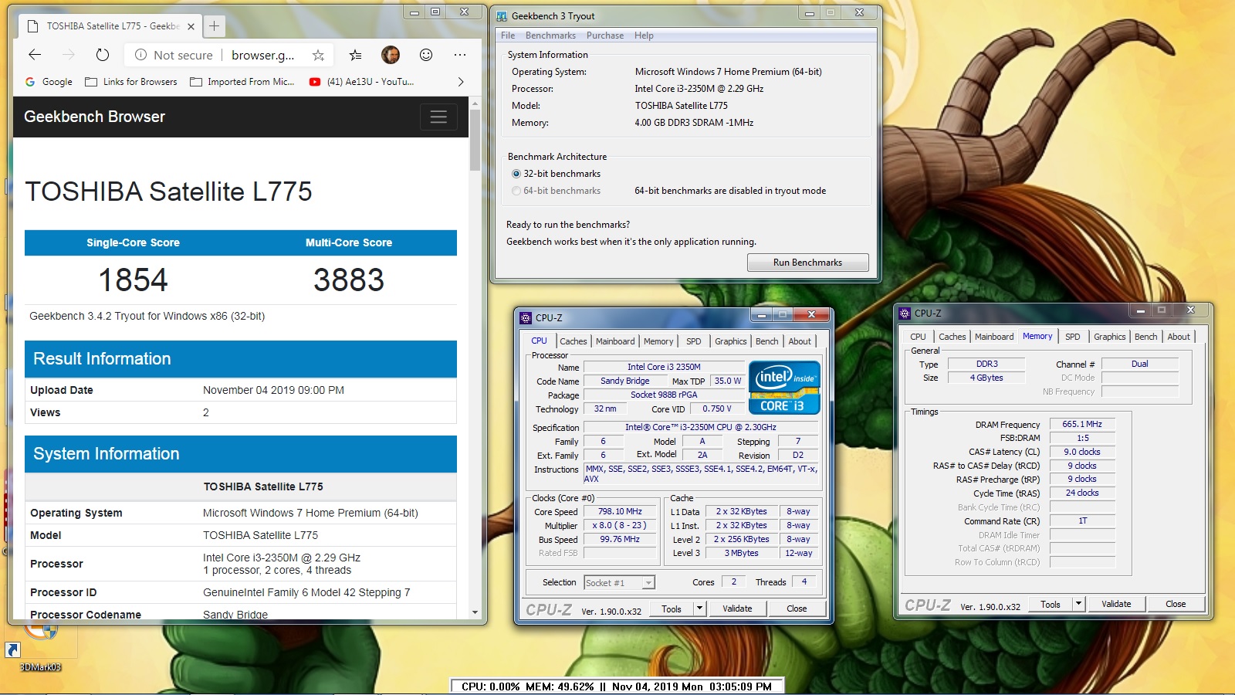
Task: Switch to Bench tab in left CPU-Z
Action: click(766, 341)
